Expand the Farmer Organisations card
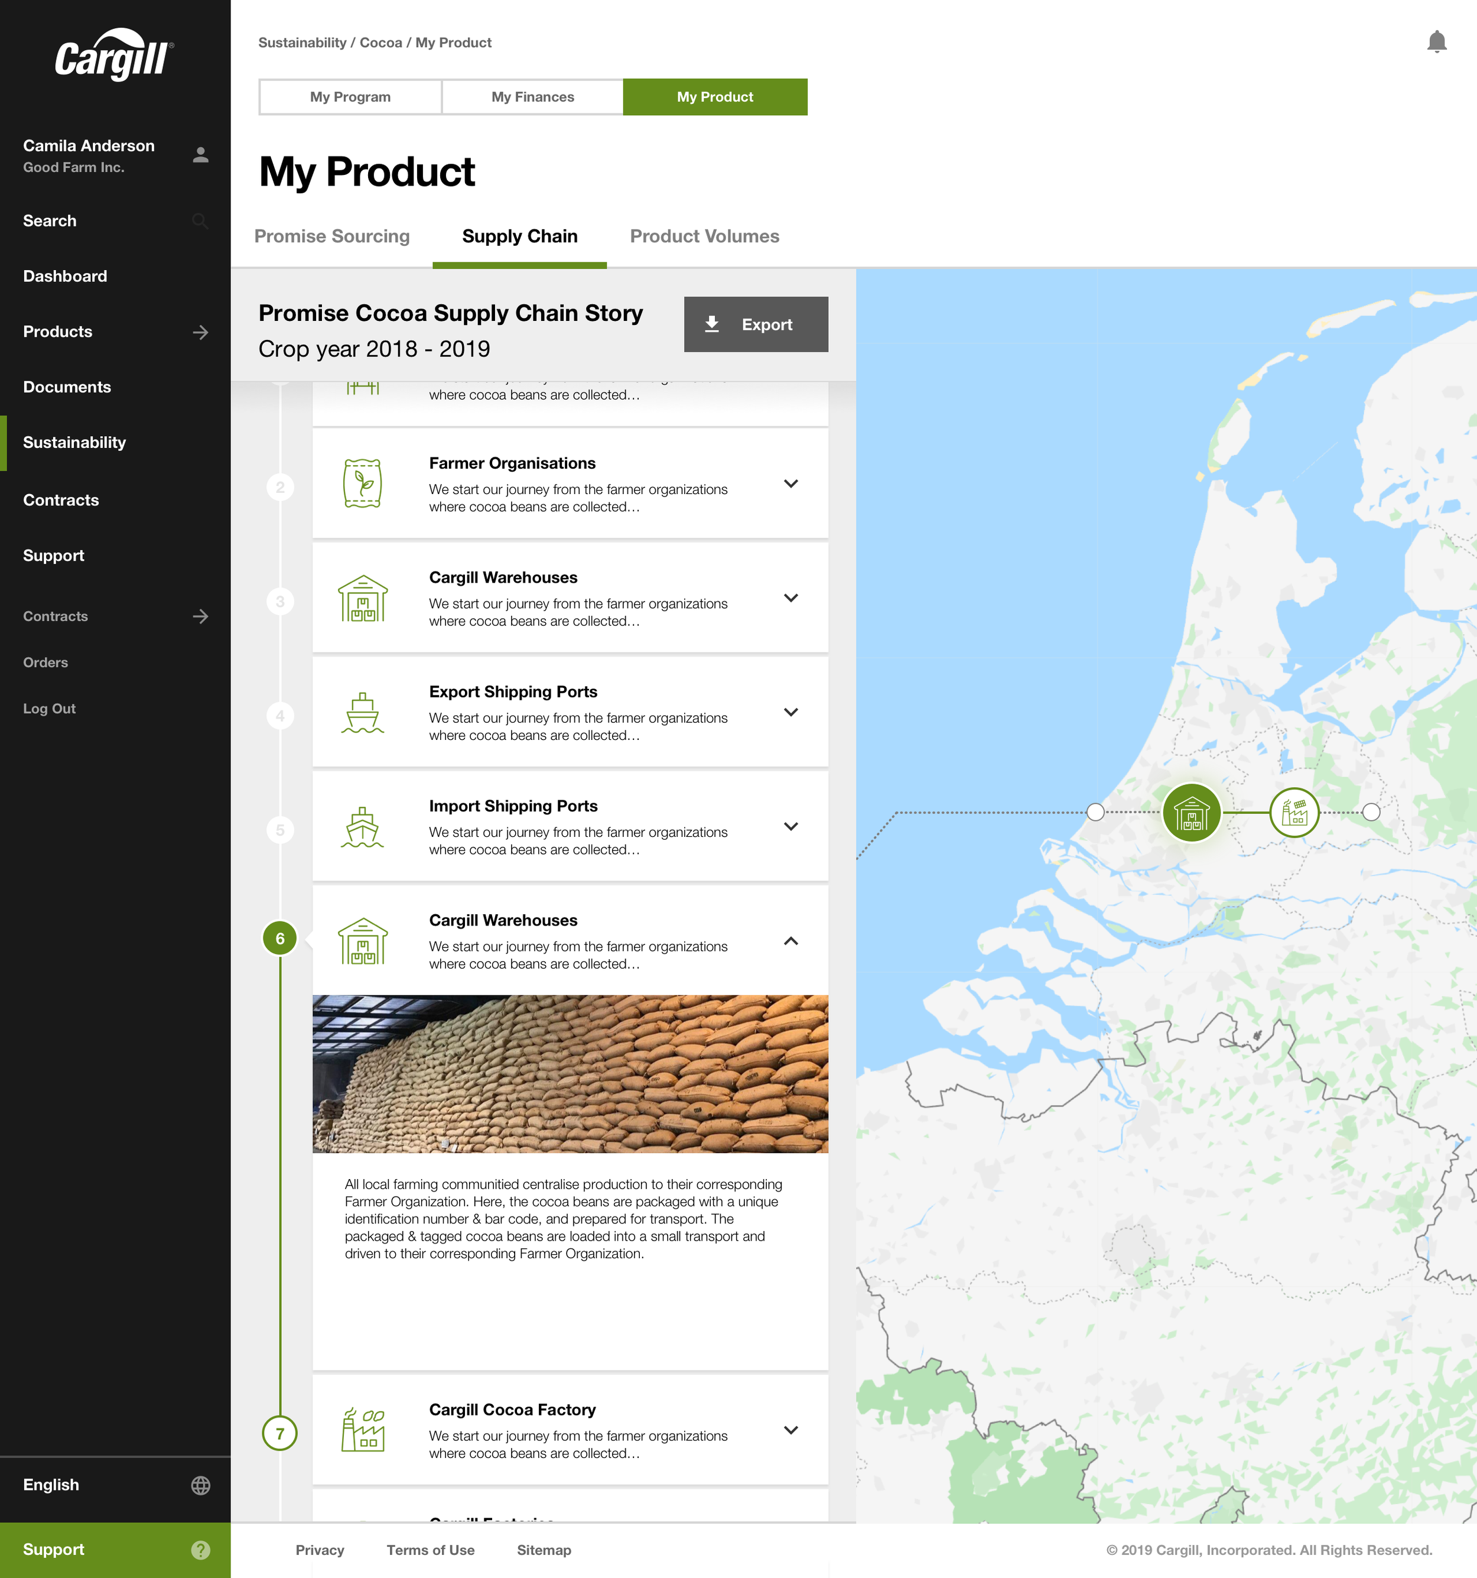This screenshot has width=1477, height=1578. click(790, 483)
